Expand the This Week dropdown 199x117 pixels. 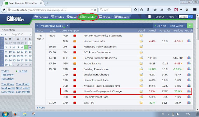[177, 26]
